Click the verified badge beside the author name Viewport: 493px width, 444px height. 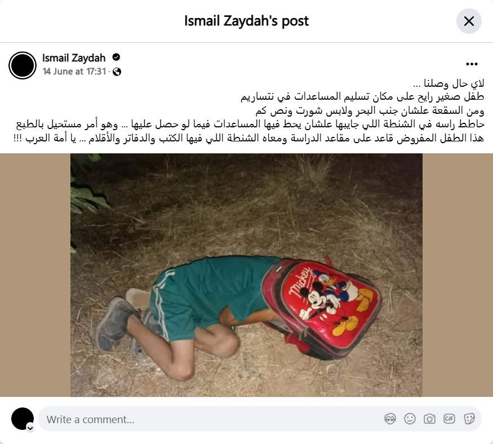tap(116, 57)
